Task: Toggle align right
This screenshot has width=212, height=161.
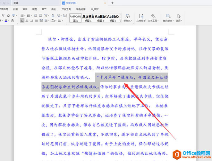Action: click(32, 20)
